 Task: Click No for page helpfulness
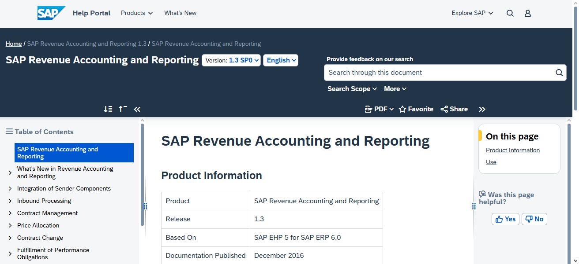(x=534, y=219)
